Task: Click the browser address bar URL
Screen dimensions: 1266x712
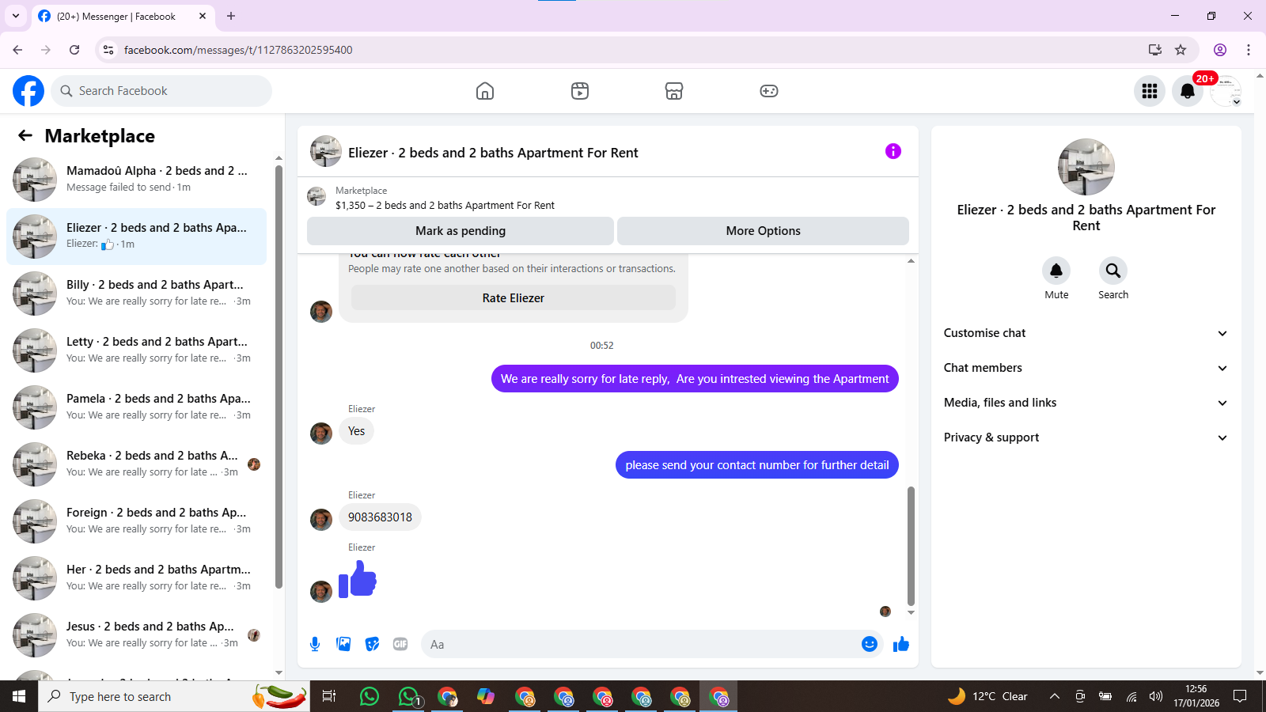Action: pyautogui.click(x=238, y=50)
